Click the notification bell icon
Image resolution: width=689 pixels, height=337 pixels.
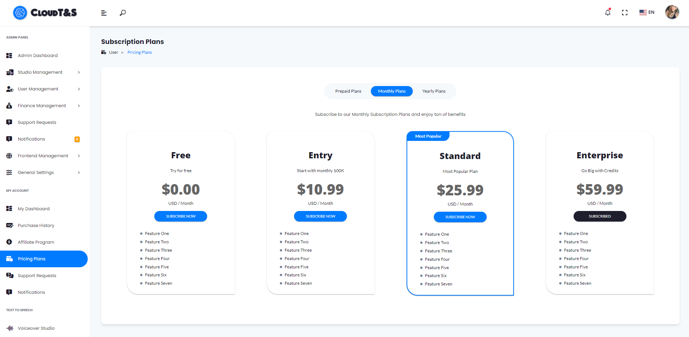(x=607, y=13)
